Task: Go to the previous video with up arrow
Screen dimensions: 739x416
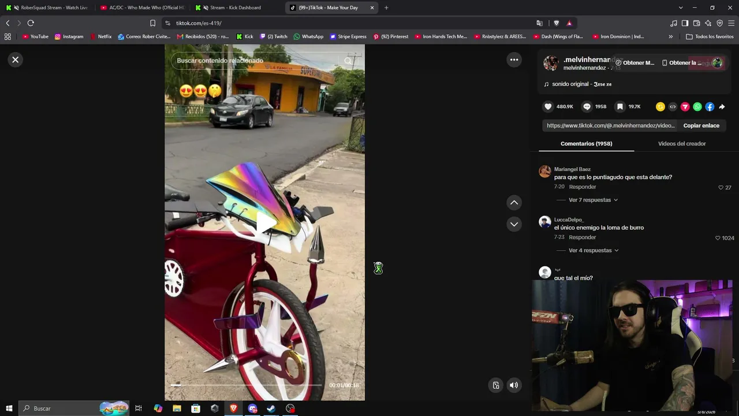Action: click(x=514, y=202)
